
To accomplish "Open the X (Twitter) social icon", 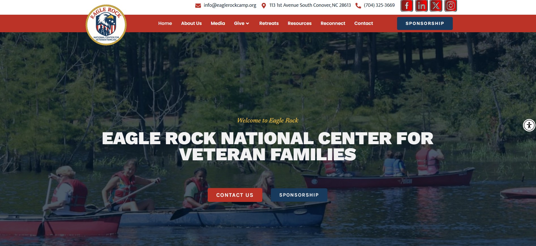I will click(x=436, y=6).
